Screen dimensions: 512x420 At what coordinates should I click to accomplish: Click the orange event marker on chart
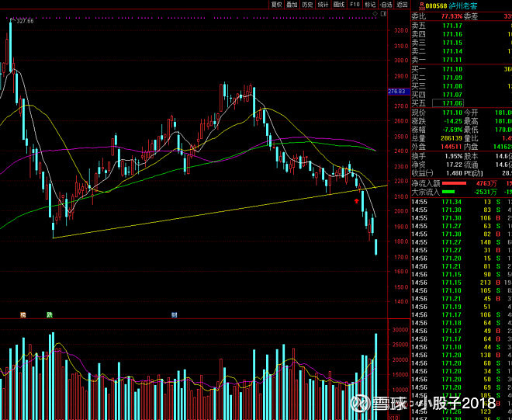[22, 315]
